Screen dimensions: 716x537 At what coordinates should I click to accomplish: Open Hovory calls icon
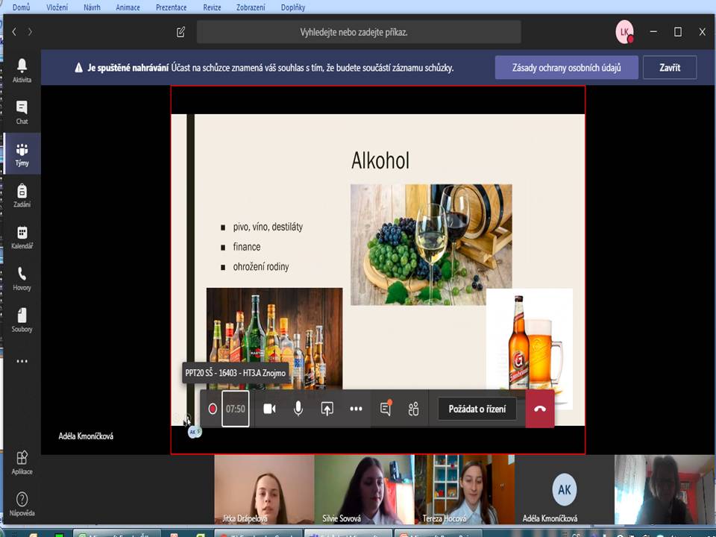(22, 278)
